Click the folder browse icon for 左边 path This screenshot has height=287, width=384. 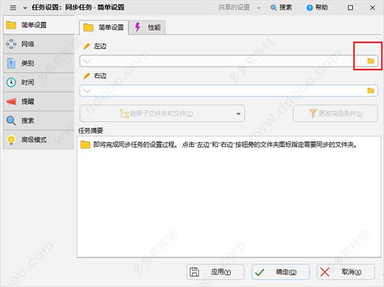pyautogui.click(x=370, y=61)
